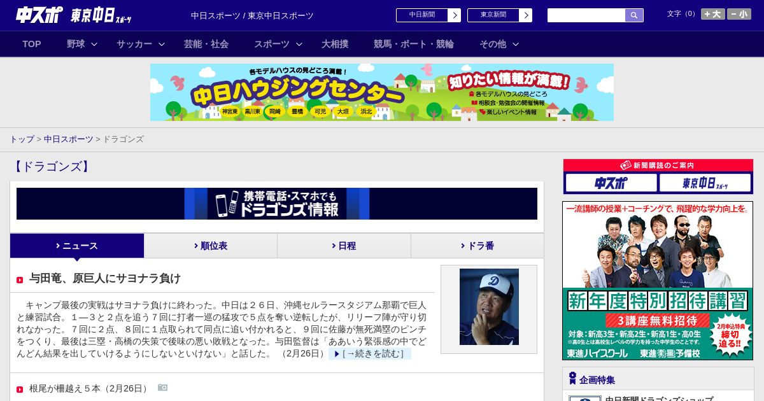This screenshot has height=401, width=764.
Task: Click the 中日スポーツ / 東京中日スポーツ header text
Action: [252, 15]
